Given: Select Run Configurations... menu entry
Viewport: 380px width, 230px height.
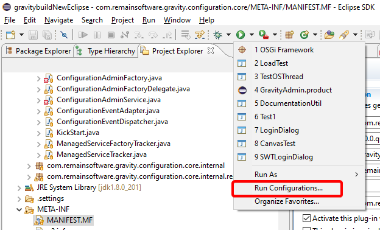Looking at the screenshot, I should click(x=289, y=188).
